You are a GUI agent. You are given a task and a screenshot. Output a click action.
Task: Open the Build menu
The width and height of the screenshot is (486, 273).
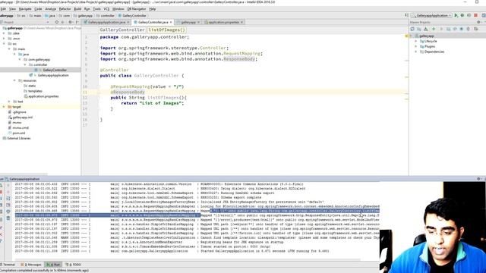click(77, 9)
